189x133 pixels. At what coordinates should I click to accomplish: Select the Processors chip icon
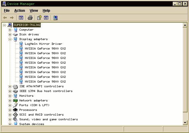point(15,110)
